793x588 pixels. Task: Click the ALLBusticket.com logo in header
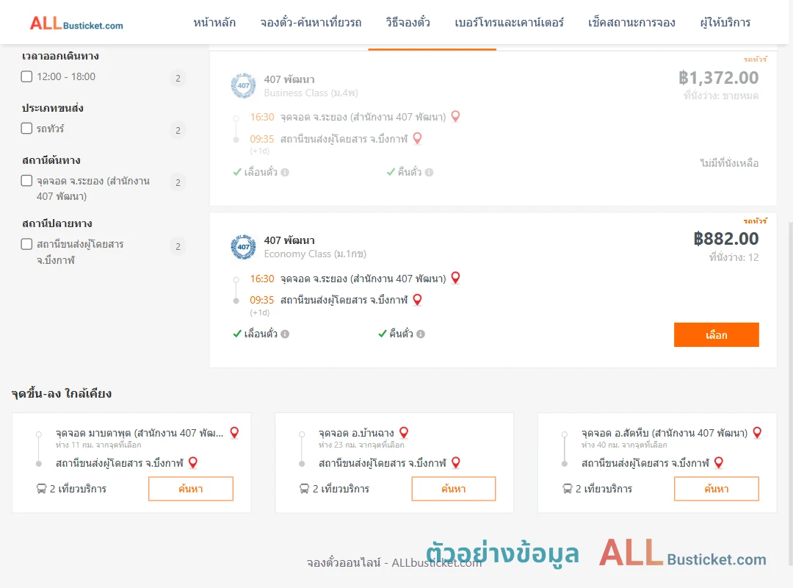tap(76, 24)
